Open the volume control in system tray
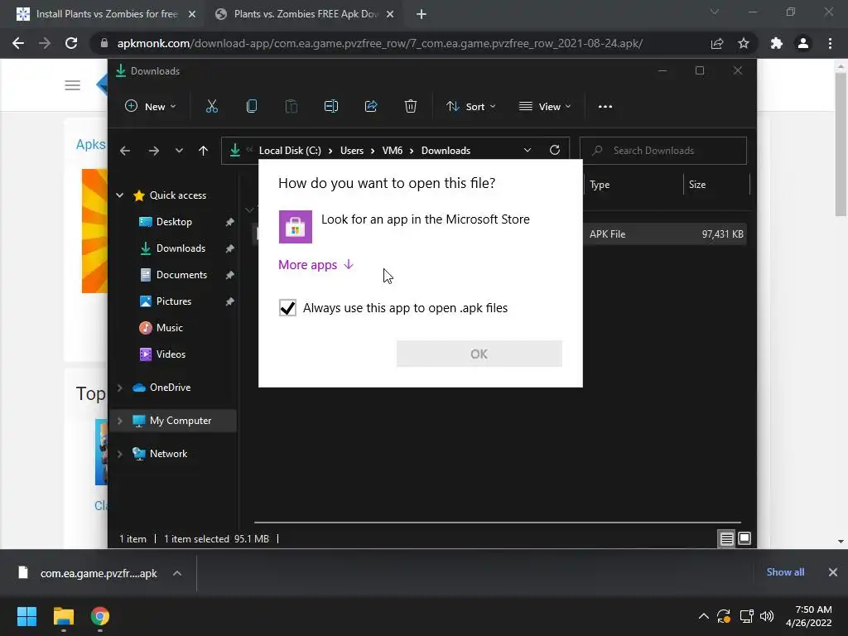This screenshot has width=848, height=636. (x=767, y=616)
